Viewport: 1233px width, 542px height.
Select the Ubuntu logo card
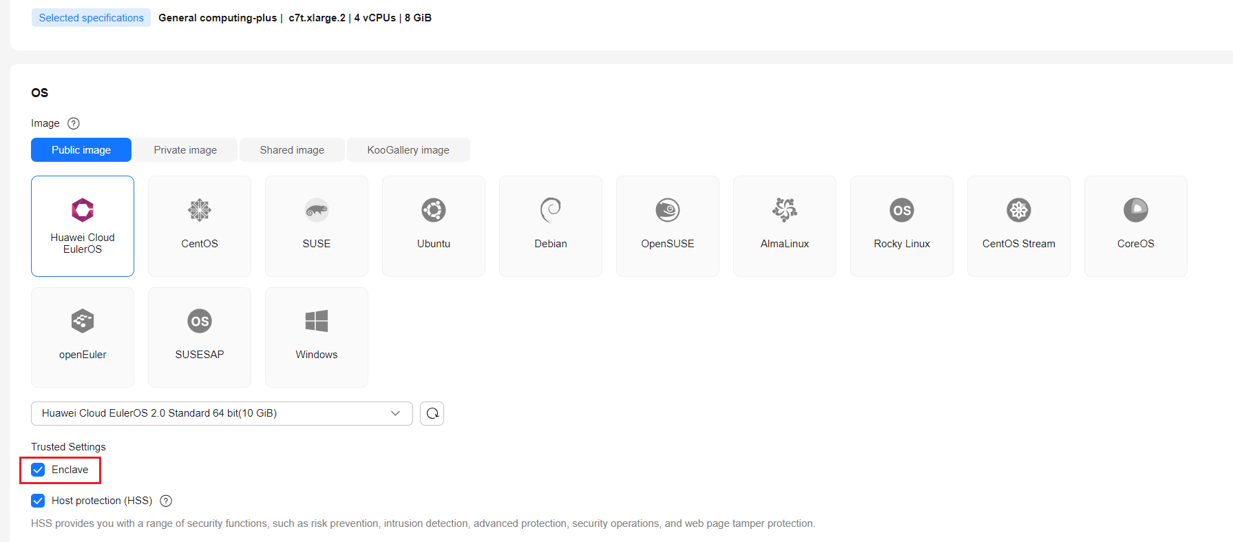click(434, 226)
